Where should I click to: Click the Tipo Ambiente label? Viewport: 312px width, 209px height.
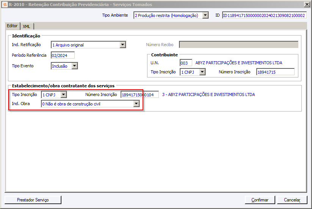(x=115, y=15)
